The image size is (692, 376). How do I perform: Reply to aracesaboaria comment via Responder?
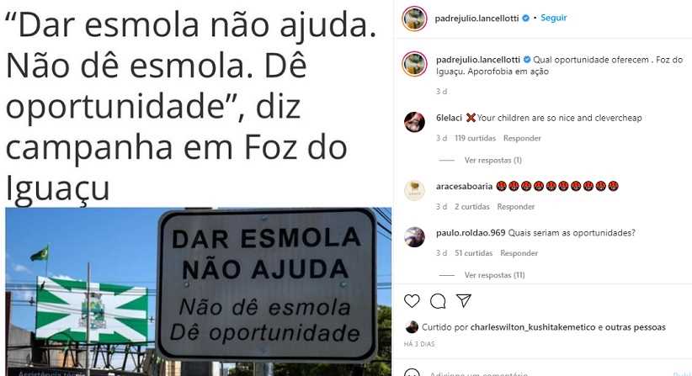pyautogui.click(x=515, y=207)
